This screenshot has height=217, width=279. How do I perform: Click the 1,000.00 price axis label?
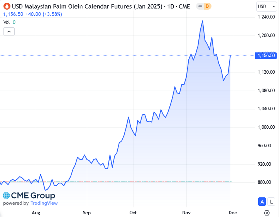[266, 127]
